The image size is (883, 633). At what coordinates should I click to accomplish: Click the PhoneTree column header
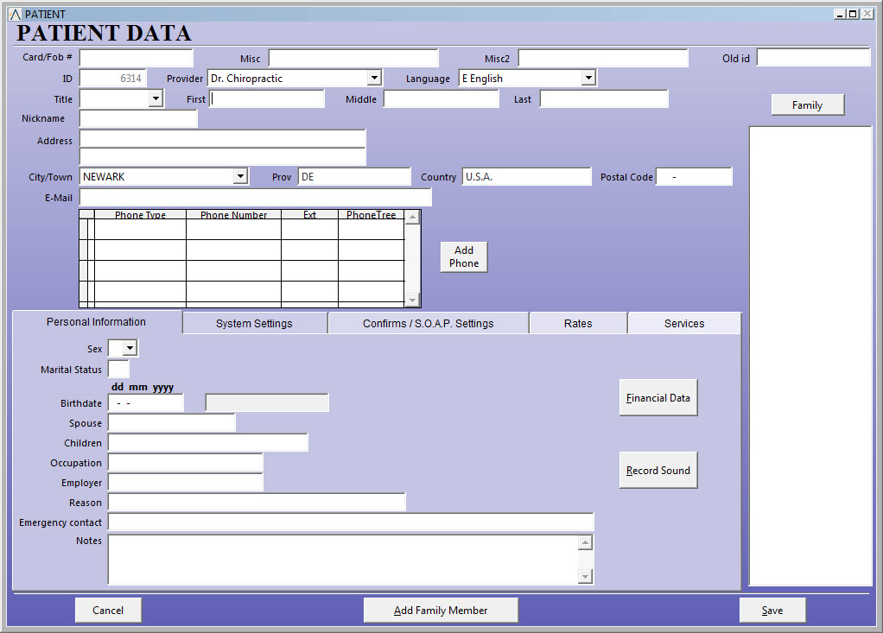tap(372, 214)
